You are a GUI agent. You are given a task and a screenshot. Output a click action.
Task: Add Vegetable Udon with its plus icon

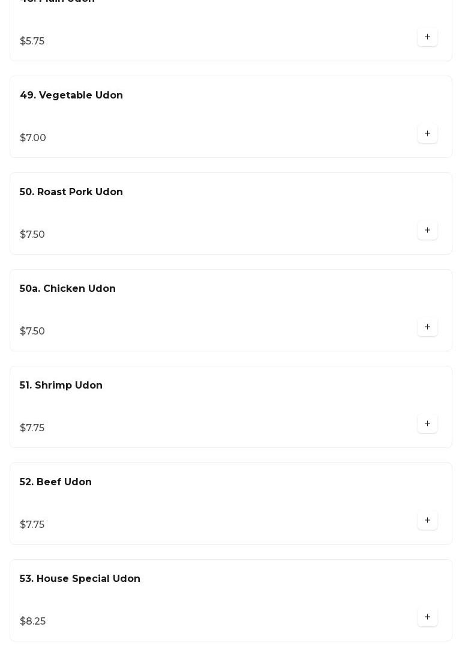427,134
